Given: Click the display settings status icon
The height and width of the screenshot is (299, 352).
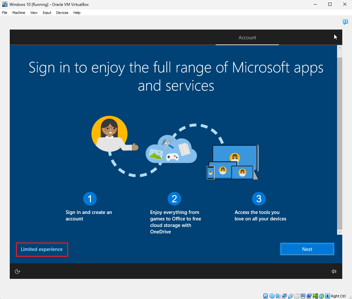Looking at the screenshot, I should click(303, 296).
